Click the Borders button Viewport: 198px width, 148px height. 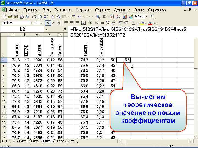[133, 23]
